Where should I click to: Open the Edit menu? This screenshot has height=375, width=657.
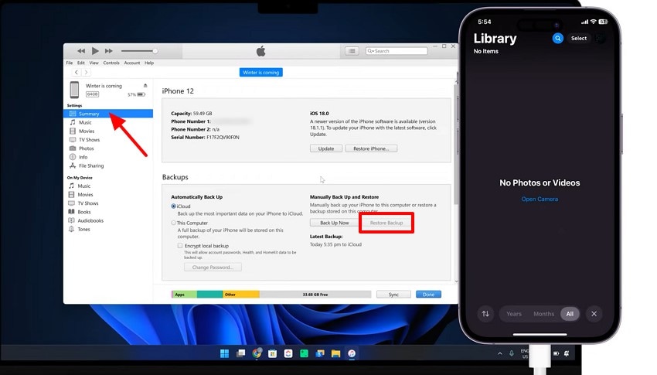[x=81, y=63]
